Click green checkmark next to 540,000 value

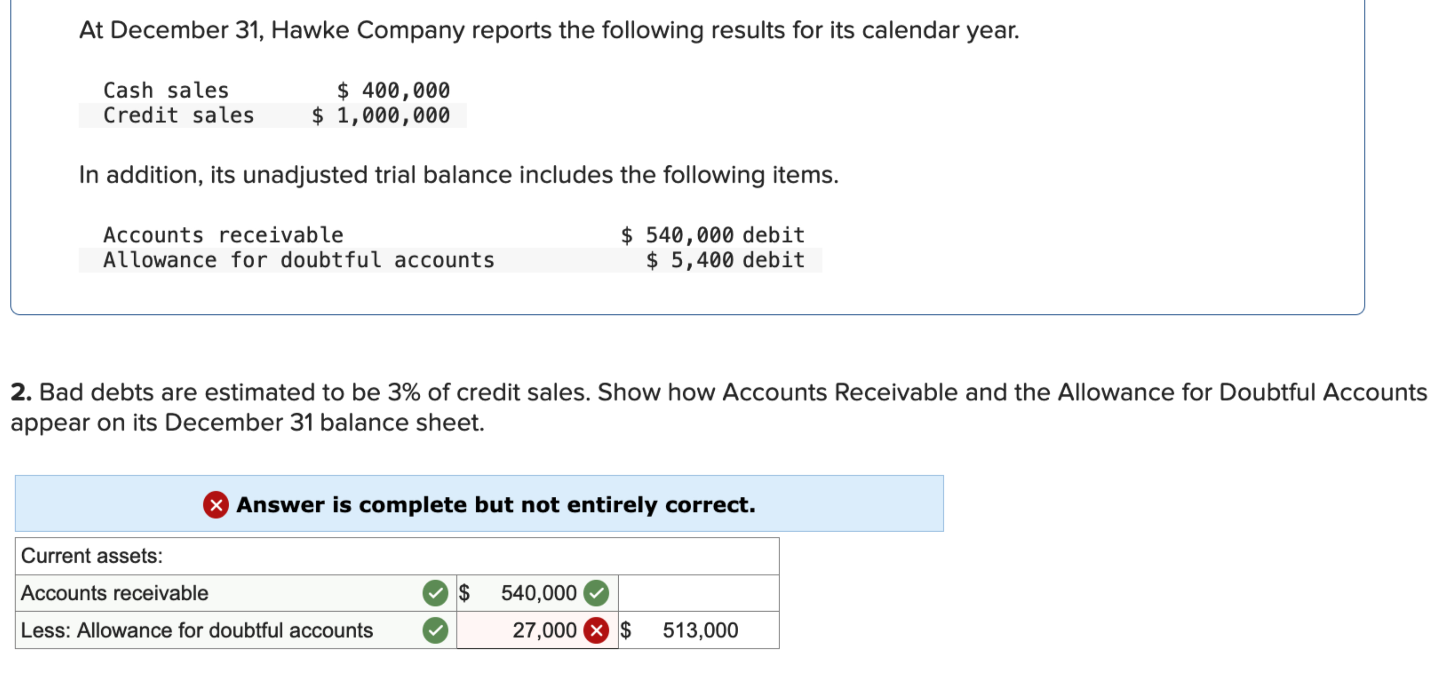click(596, 593)
